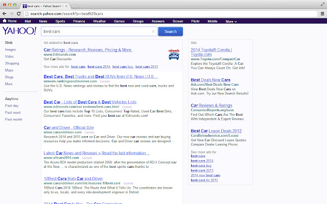Click the fullscreen arrows icon

(x=322, y=5)
